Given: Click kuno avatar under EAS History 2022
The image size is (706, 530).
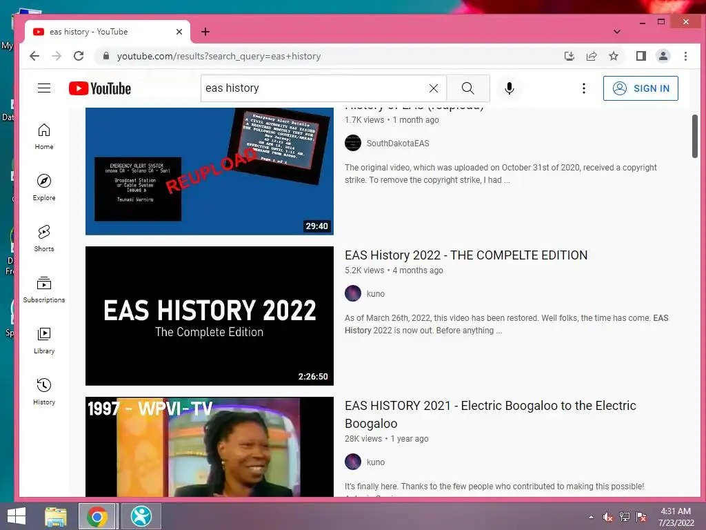Looking at the screenshot, I should coord(353,293).
